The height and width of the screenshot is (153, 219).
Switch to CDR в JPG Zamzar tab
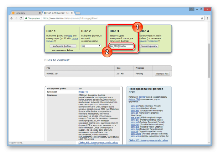click(58, 13)
